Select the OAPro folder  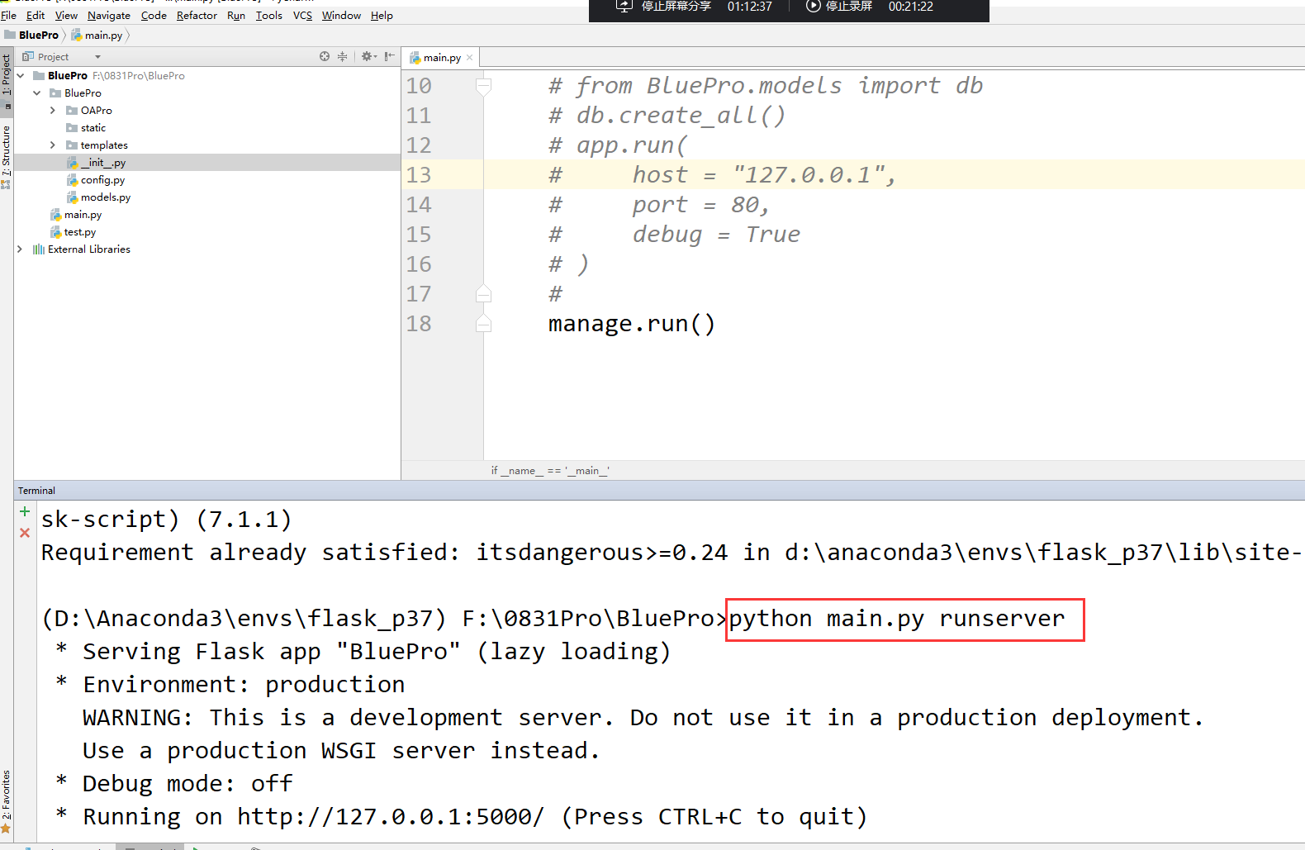[89, 111]
